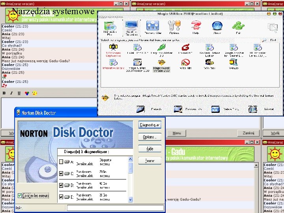Click Delete Entry in Magic Utilities
Screen dimensions: 284x213
[x=225, y=109]
